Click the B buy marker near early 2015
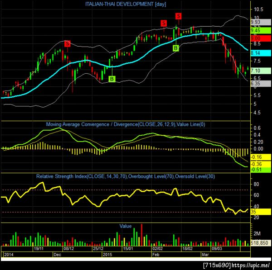Screen dimensions: 272x270 (x=112, y=79)
